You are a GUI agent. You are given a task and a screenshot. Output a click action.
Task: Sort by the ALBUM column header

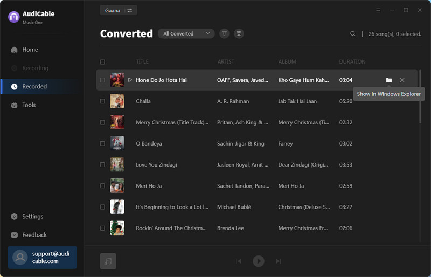pyautogui.click(x=287, y=62)
